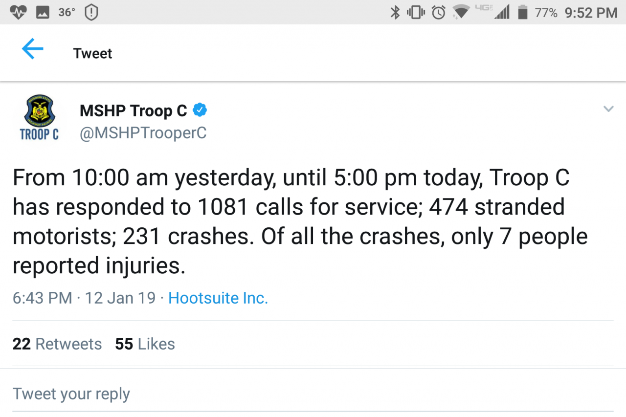Tap the vibrate mode icon
The width and height of the screenshot is (626, 417).
(416, 13)
